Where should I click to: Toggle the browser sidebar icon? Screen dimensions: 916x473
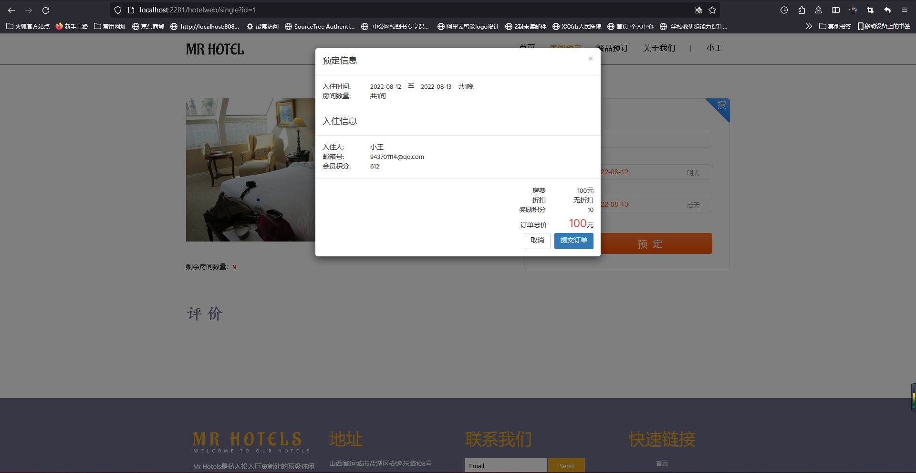pyautogui.click(x=836, y=10)
